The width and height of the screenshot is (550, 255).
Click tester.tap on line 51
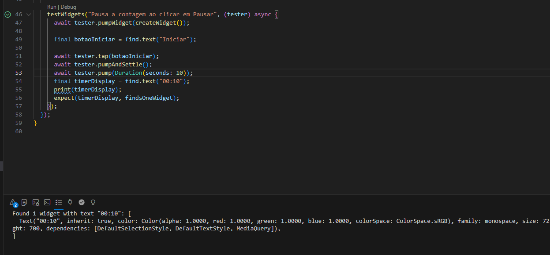click(91, 56)
